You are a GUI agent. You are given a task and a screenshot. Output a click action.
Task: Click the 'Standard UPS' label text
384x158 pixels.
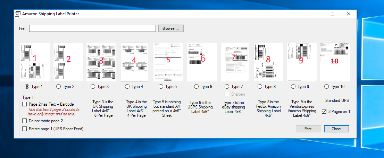(x=337, y=100)
